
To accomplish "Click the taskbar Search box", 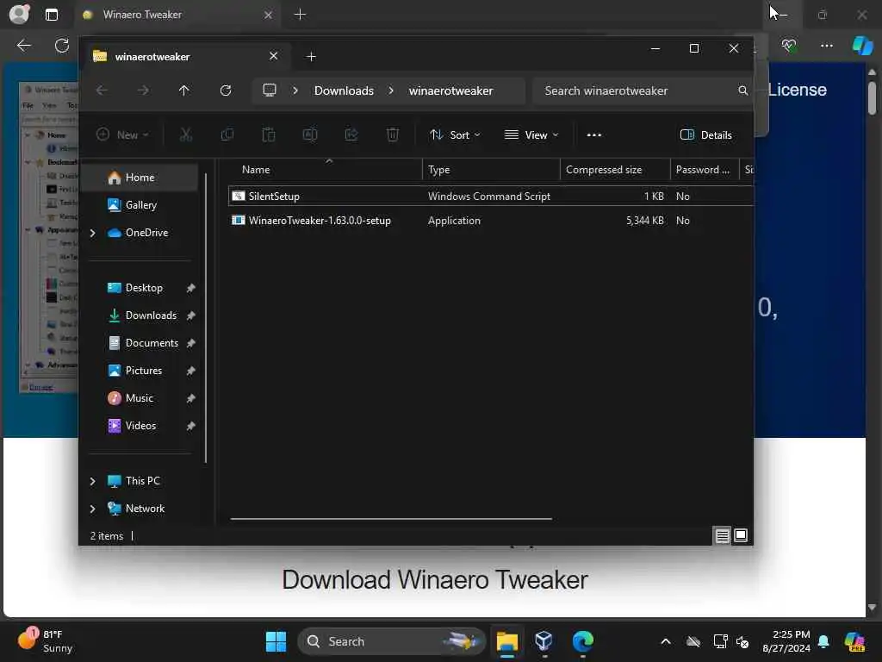I will 392,641.
